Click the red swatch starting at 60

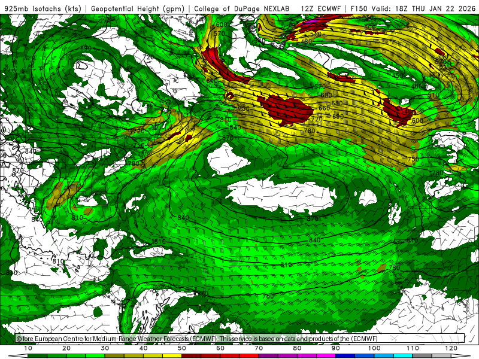point(230,356)
